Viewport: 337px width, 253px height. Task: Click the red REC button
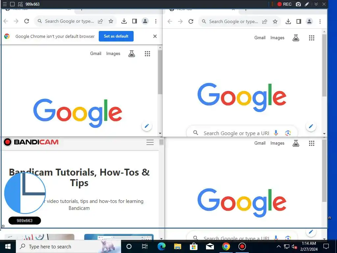coord(284,4)
